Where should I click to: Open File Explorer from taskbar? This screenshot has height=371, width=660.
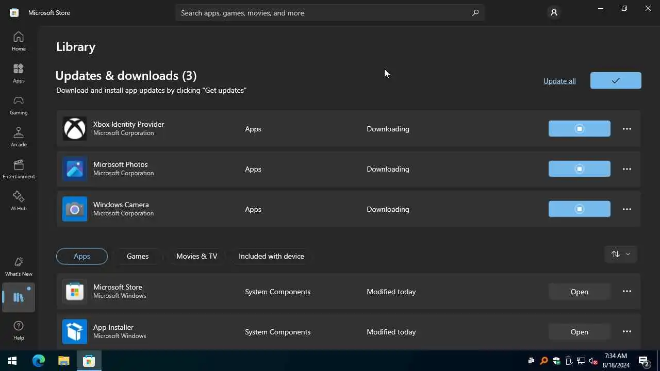pos(63,361)
